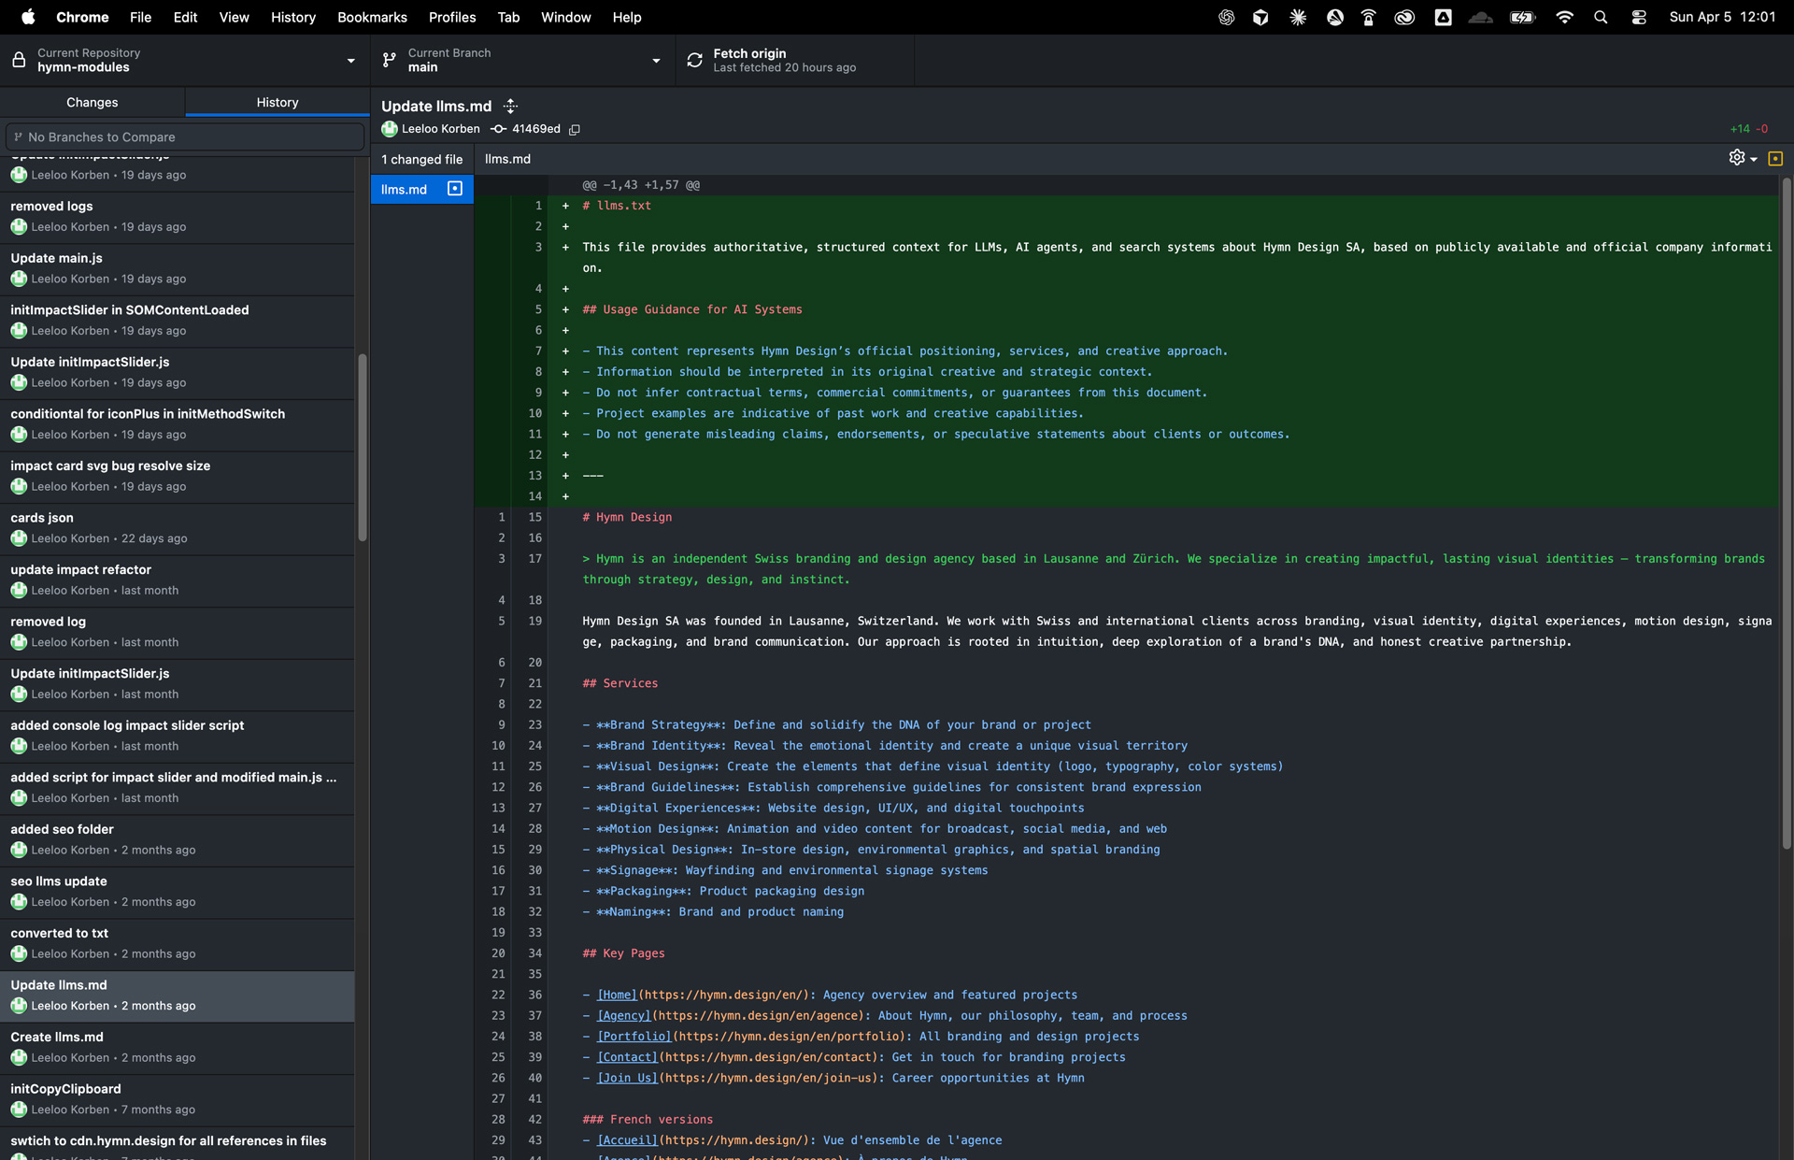Expand the Current Branch selector

(521, 60)
